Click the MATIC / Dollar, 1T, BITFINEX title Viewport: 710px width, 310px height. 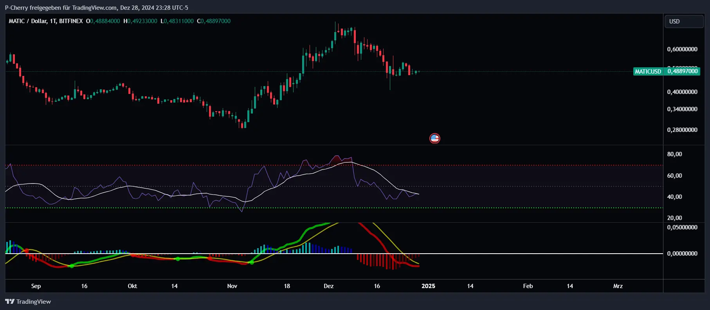pyautogui.click(x=46, y=21)
